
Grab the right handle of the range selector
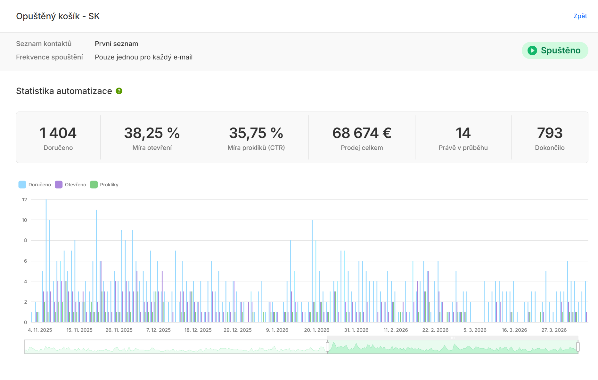[x=578, y=347]
